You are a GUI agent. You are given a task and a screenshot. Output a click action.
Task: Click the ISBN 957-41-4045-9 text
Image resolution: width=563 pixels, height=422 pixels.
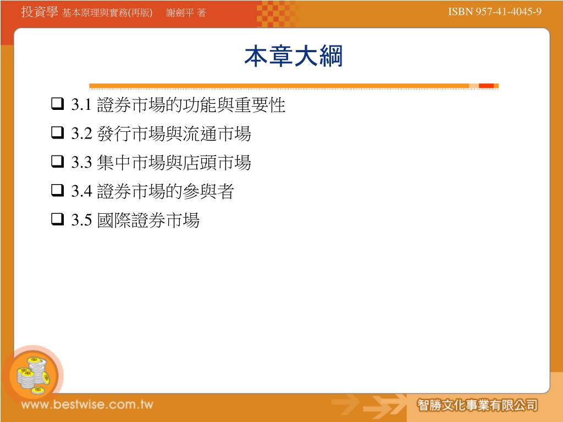[495, 12]
